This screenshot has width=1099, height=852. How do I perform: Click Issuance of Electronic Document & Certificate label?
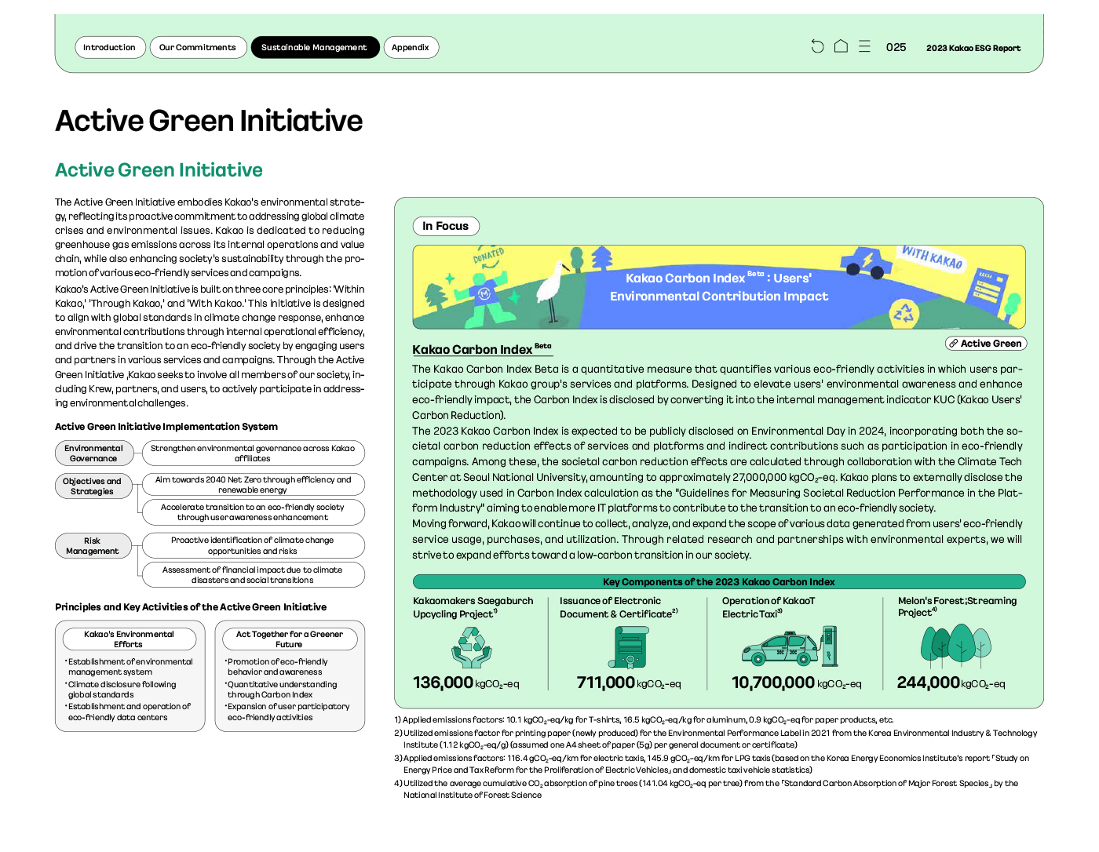tap(619, 607)
